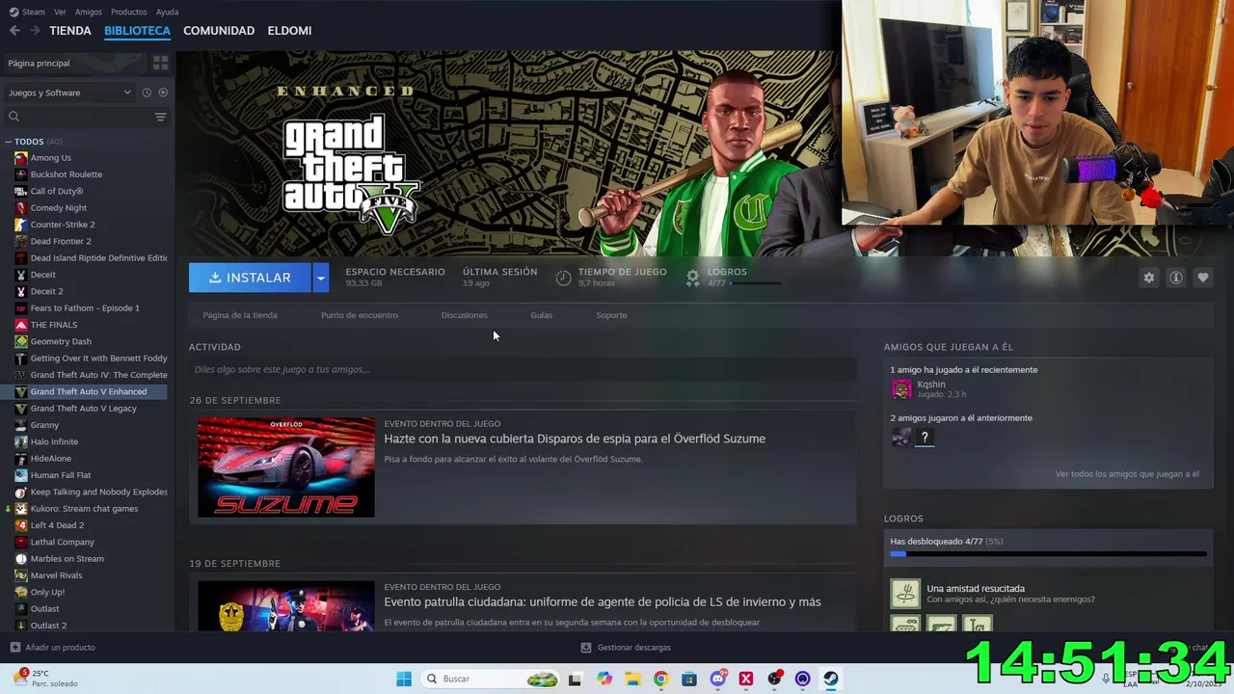
Task: Open unknown friend question-mark avatar
Action: click(x=925, y=438)
